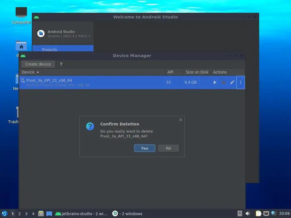Select the Pixel_3a_API_33_x86_64 device row
The image size is (291, 218).
pyautogui.click(x=132, y=82)
